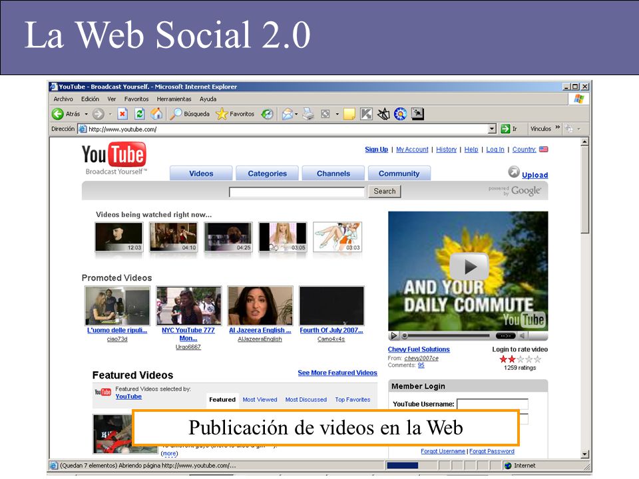Click the Home page icon
Image resolution: width=639 pixels, height=479 pixels.
click(156, 114)
